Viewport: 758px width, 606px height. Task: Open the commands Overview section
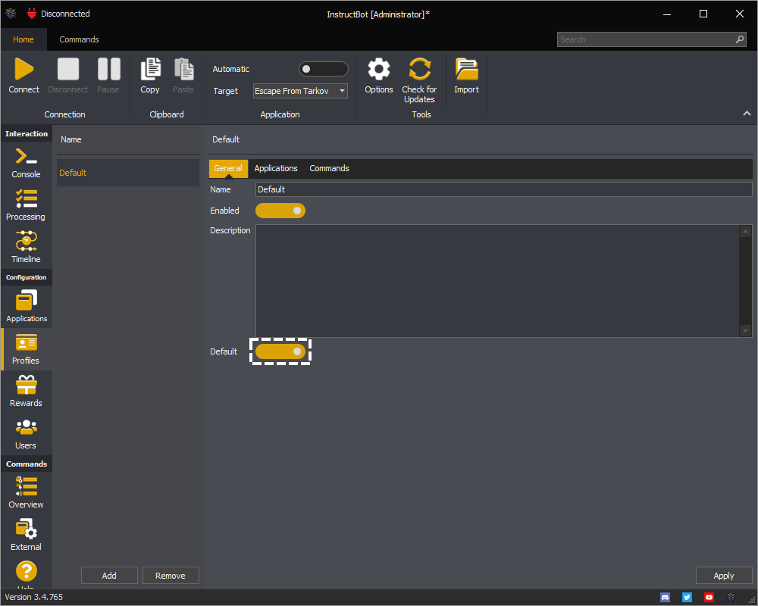[x=26, y=492]
